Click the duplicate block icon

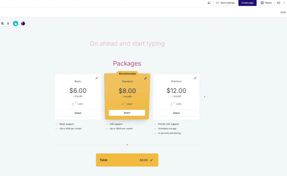2,24
